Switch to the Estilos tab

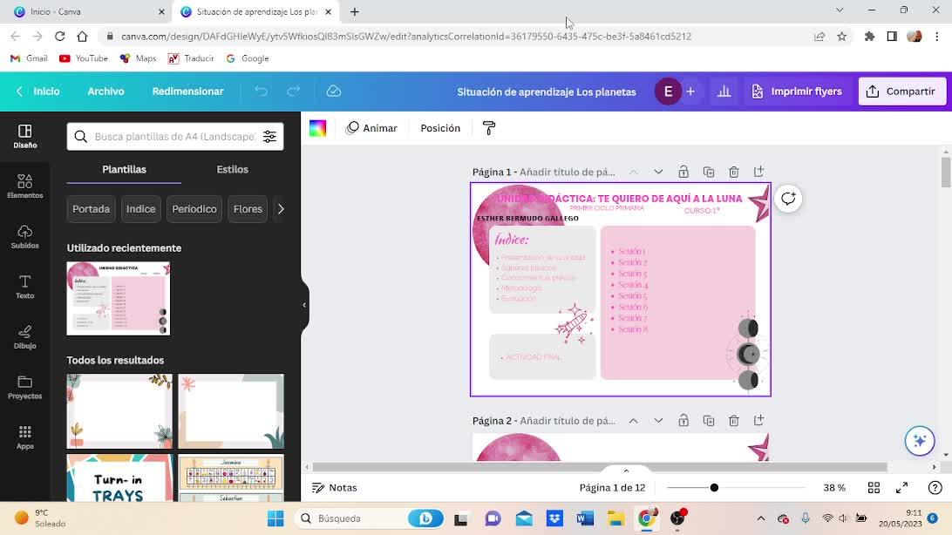coord(233,169)
